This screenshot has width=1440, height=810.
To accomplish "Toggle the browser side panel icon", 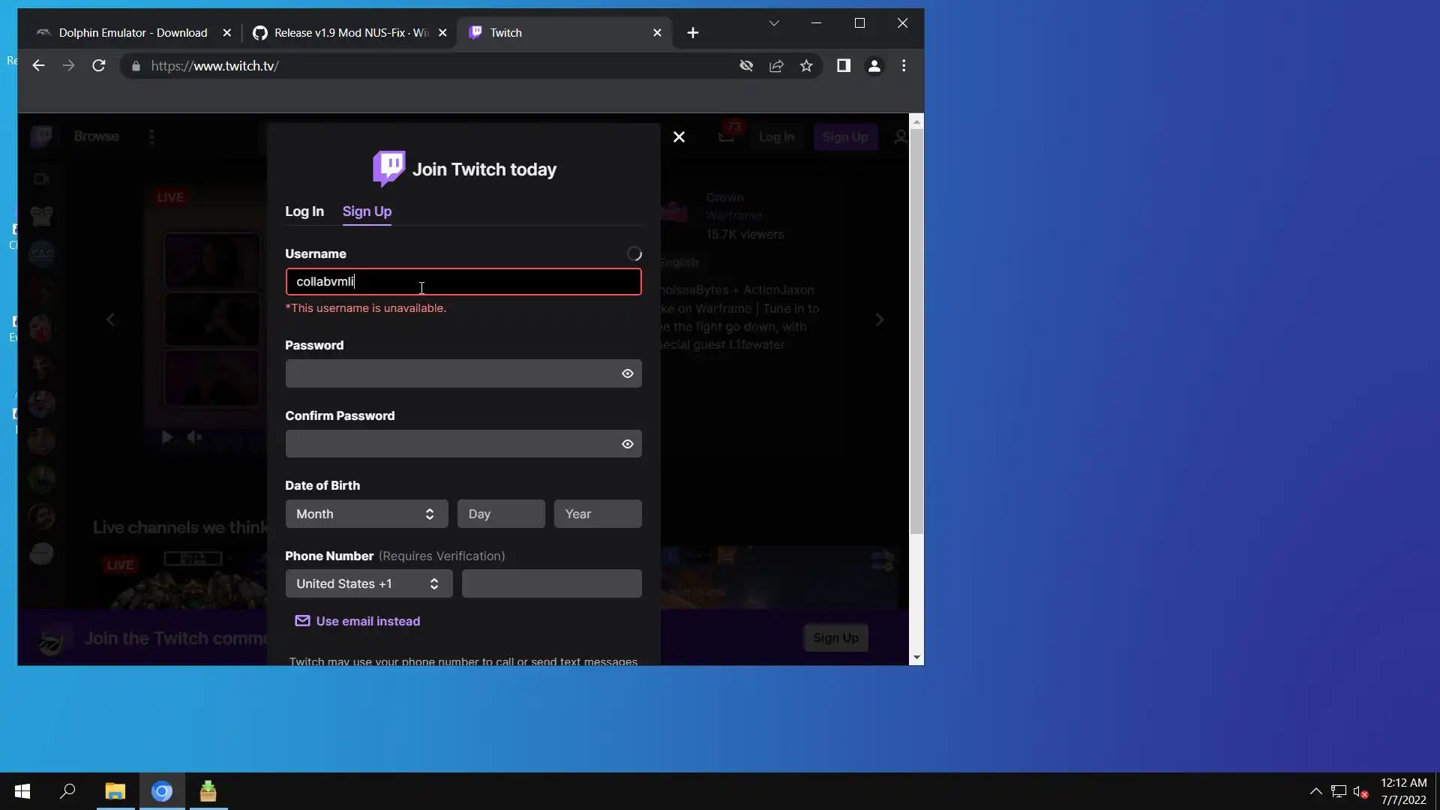I will [x=843, y=66].
